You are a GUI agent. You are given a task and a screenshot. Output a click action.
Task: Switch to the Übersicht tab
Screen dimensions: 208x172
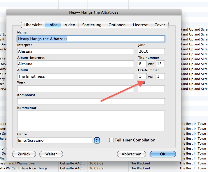pos(33,25)
